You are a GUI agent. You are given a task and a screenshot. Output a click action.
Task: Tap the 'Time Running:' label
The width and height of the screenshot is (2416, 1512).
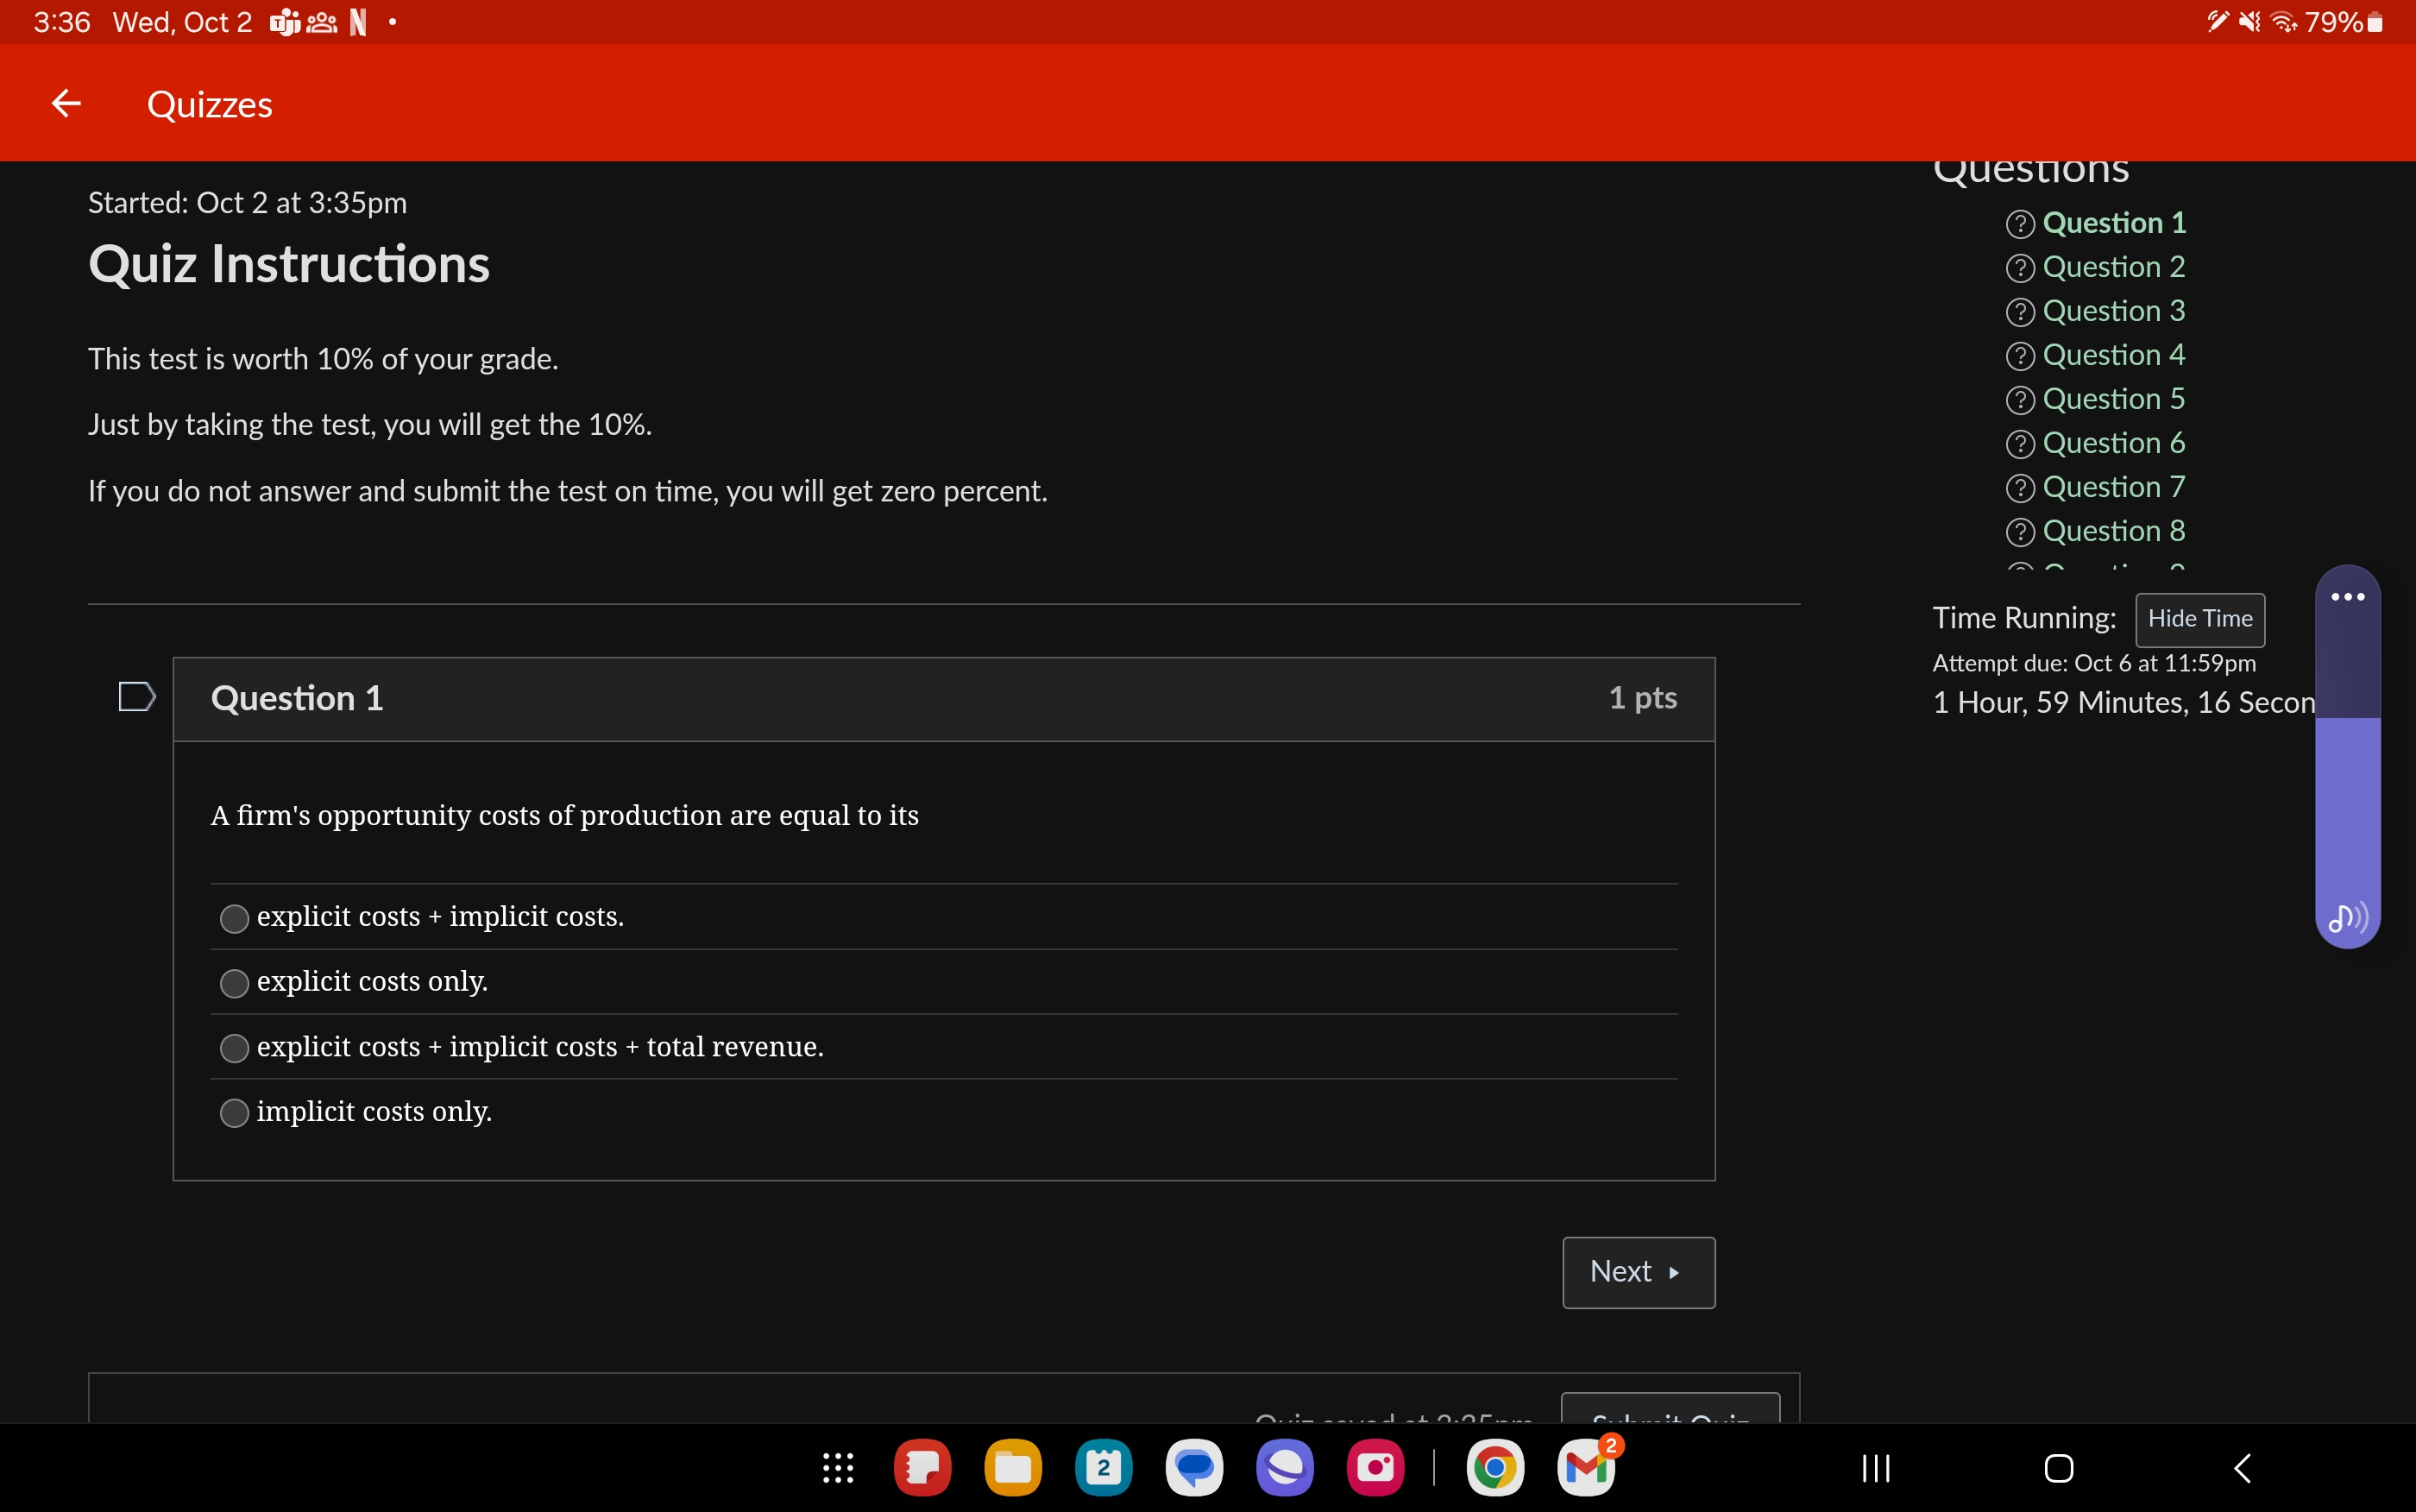click(2024, 618)
